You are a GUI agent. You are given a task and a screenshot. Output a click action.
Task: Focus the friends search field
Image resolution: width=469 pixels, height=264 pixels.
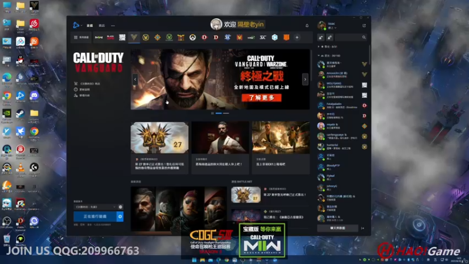351,38
